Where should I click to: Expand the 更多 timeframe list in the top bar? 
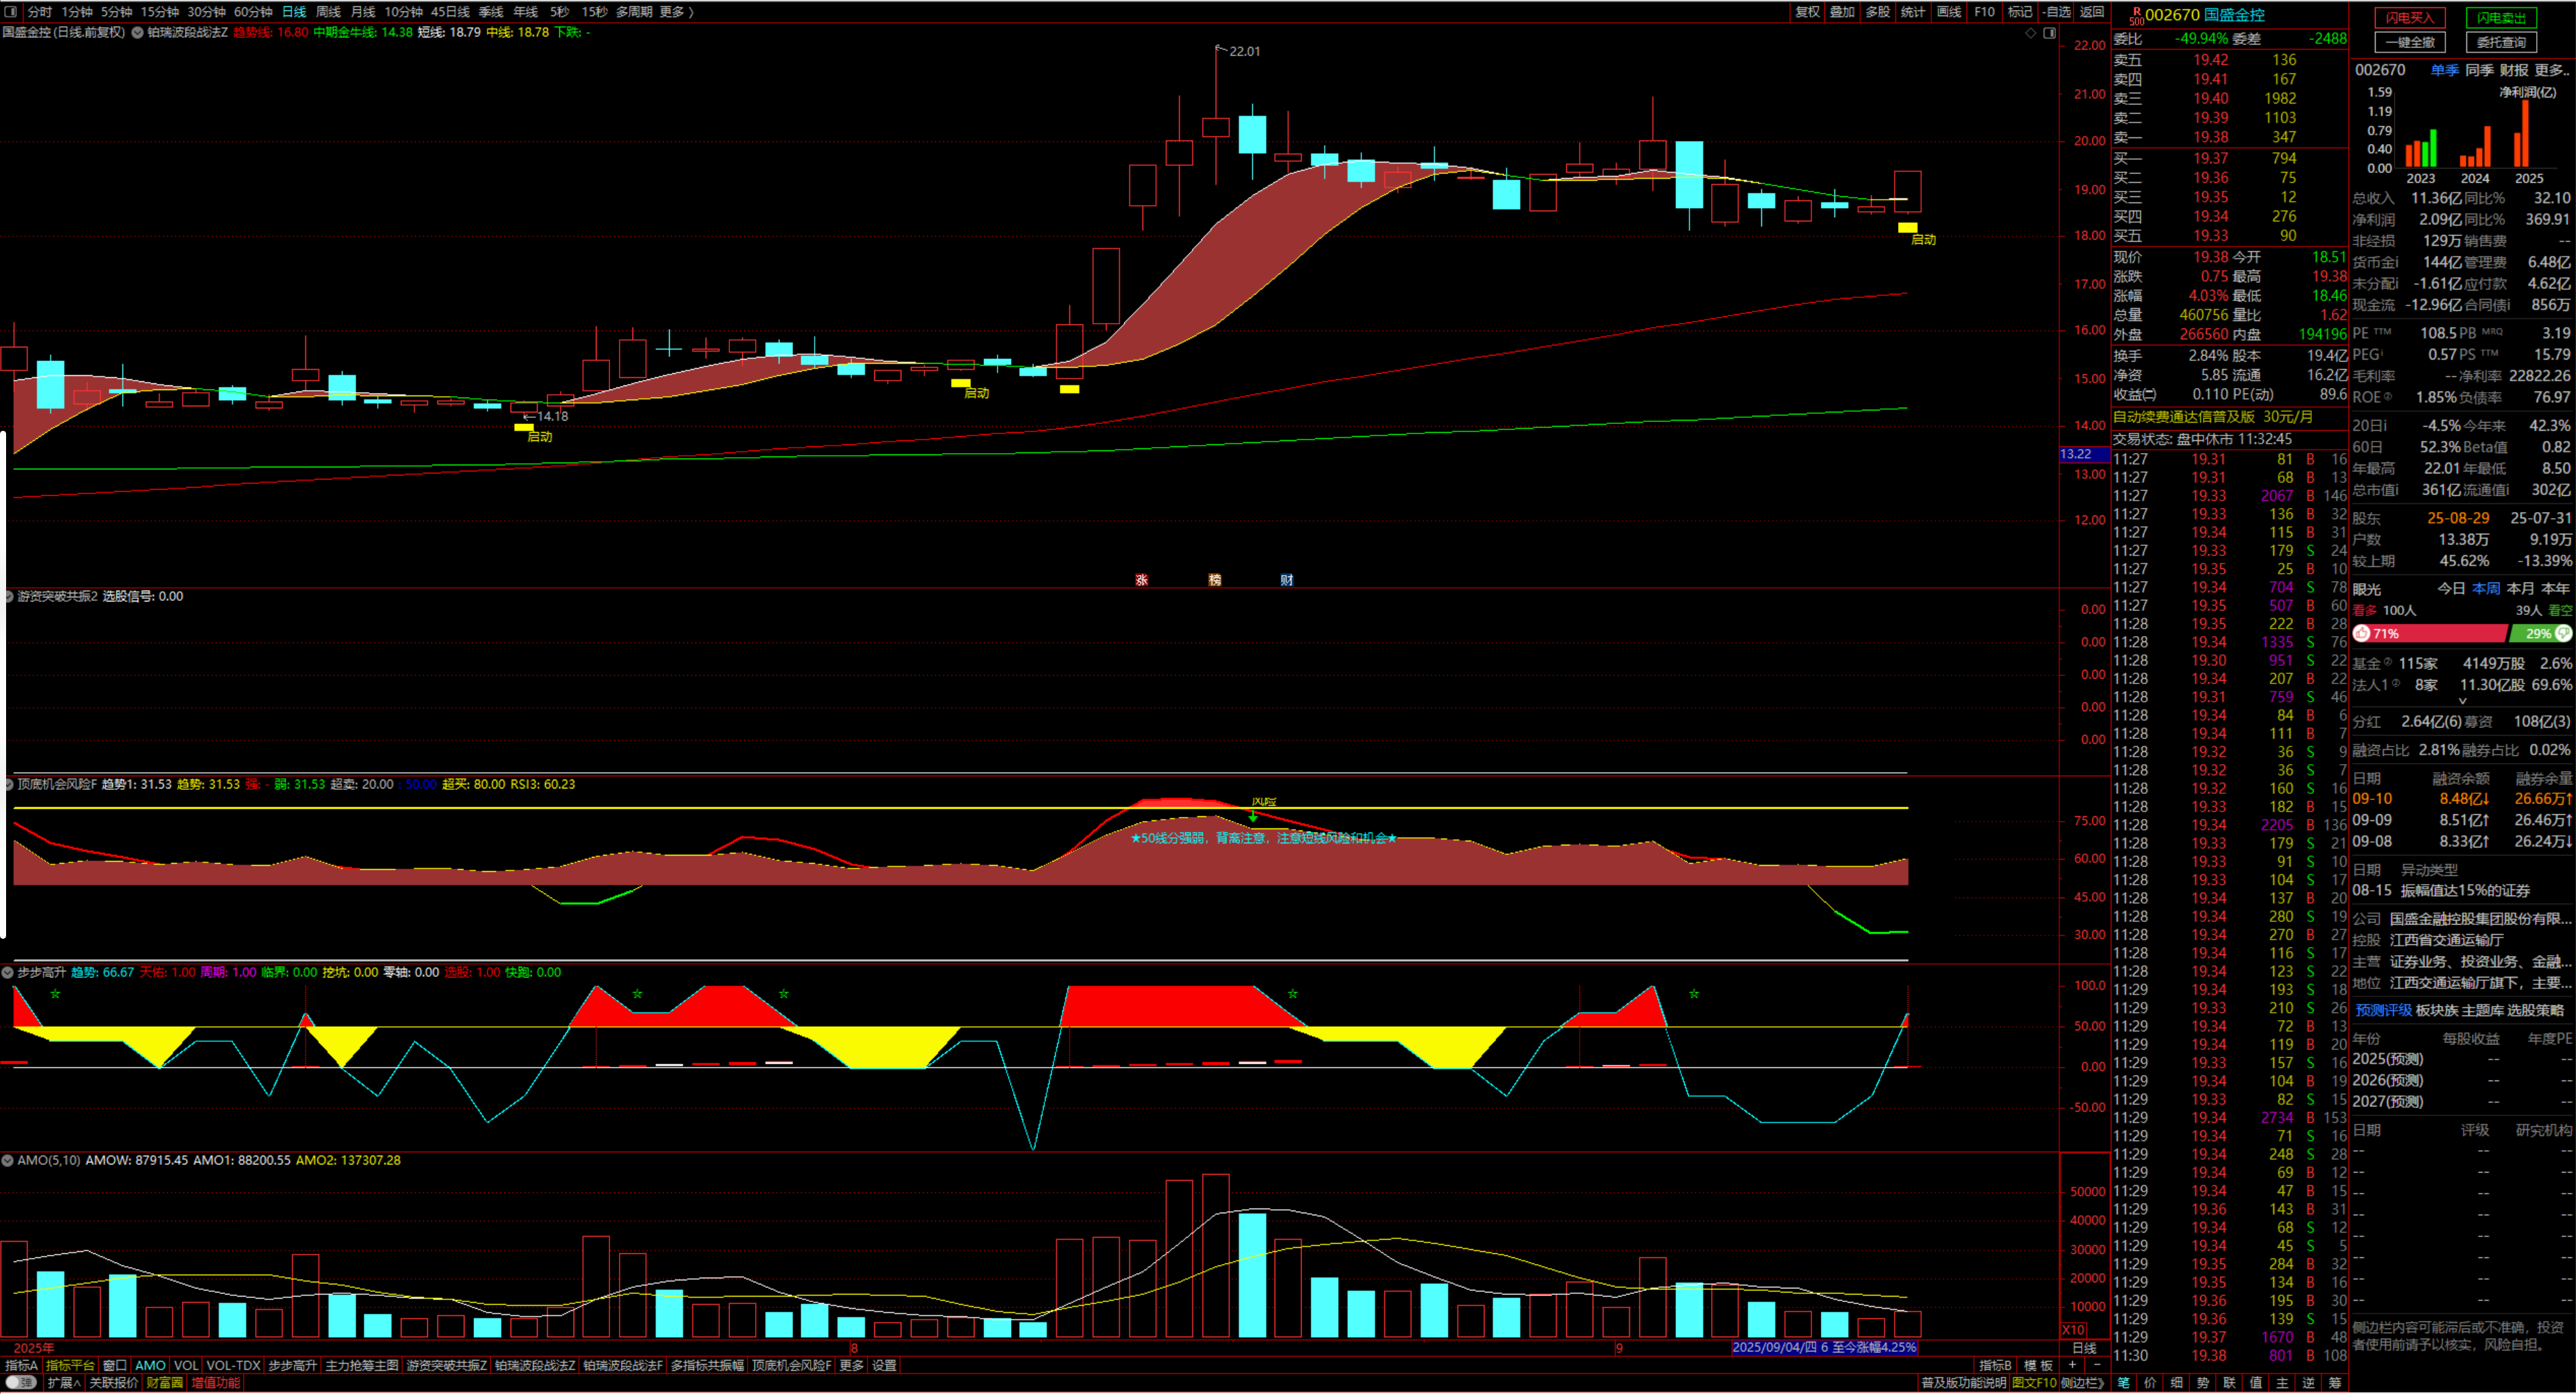(x=677, y=12)
